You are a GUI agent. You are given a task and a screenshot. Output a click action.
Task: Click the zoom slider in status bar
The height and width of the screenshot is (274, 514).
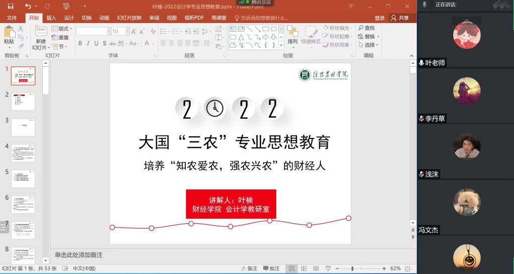click(352, 268)
